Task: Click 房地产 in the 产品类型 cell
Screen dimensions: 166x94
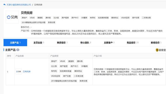Action: click(x=54, y=61)
